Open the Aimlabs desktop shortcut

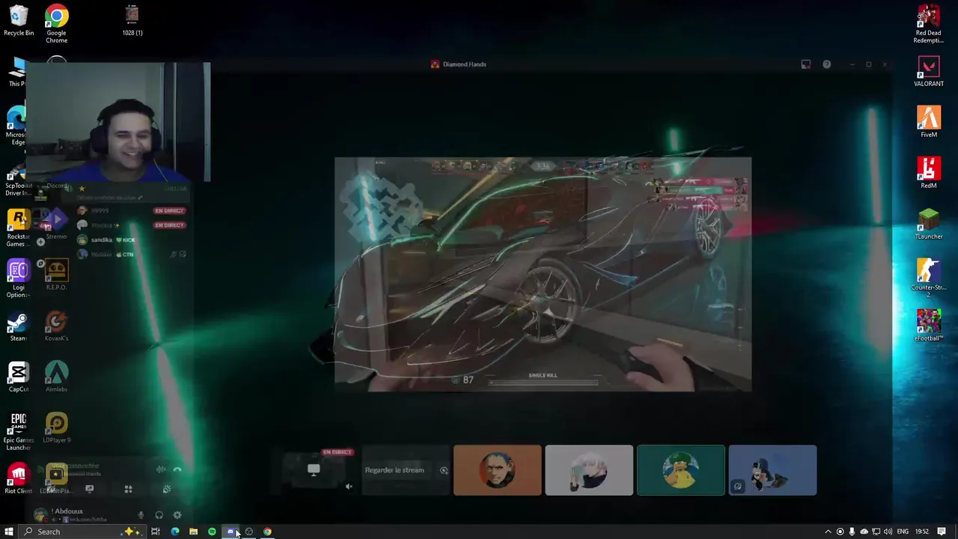(56, 378)
